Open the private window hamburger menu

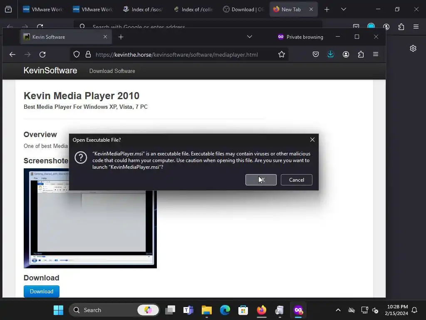[x=376, y=54]
